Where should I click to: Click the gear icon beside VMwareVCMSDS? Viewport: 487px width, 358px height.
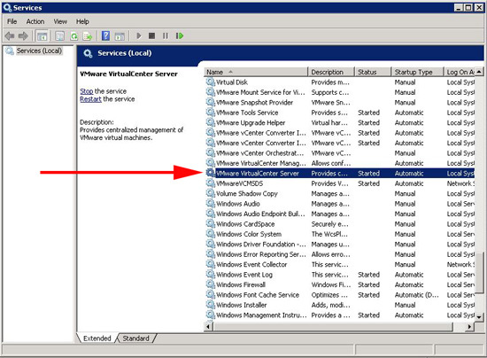pos(211,183)
